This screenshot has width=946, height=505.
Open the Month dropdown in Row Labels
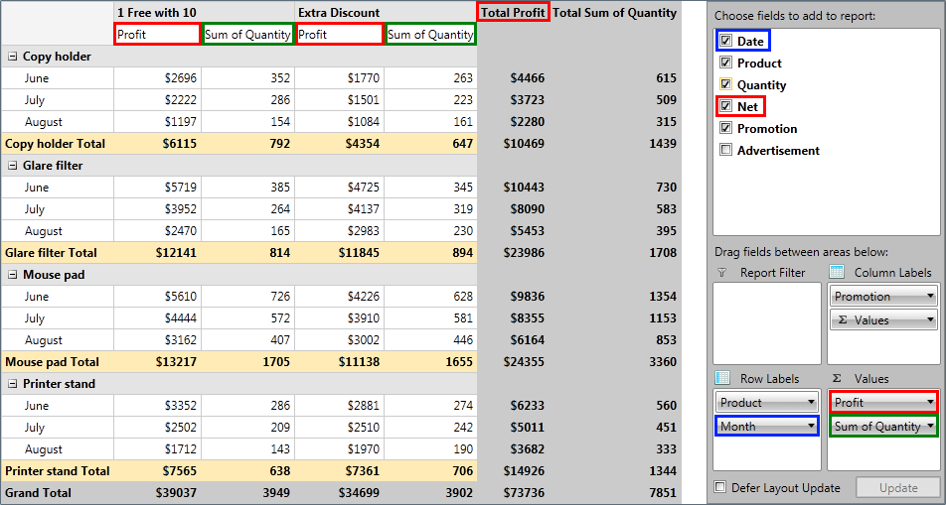click(811, 426)
